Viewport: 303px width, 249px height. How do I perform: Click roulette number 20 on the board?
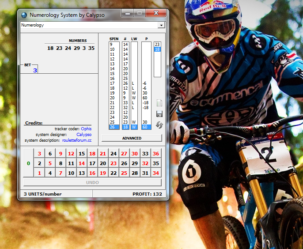pyautogui.click(x=103, y=163)
